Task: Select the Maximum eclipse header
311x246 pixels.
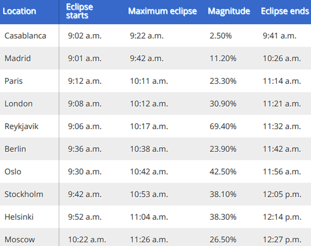Action: [x=162, y=11]
